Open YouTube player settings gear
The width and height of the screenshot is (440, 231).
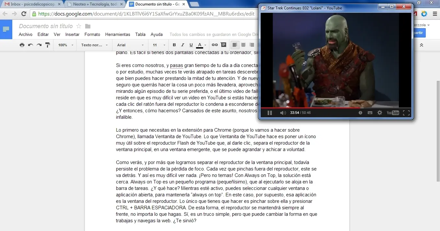coord(380,113)
